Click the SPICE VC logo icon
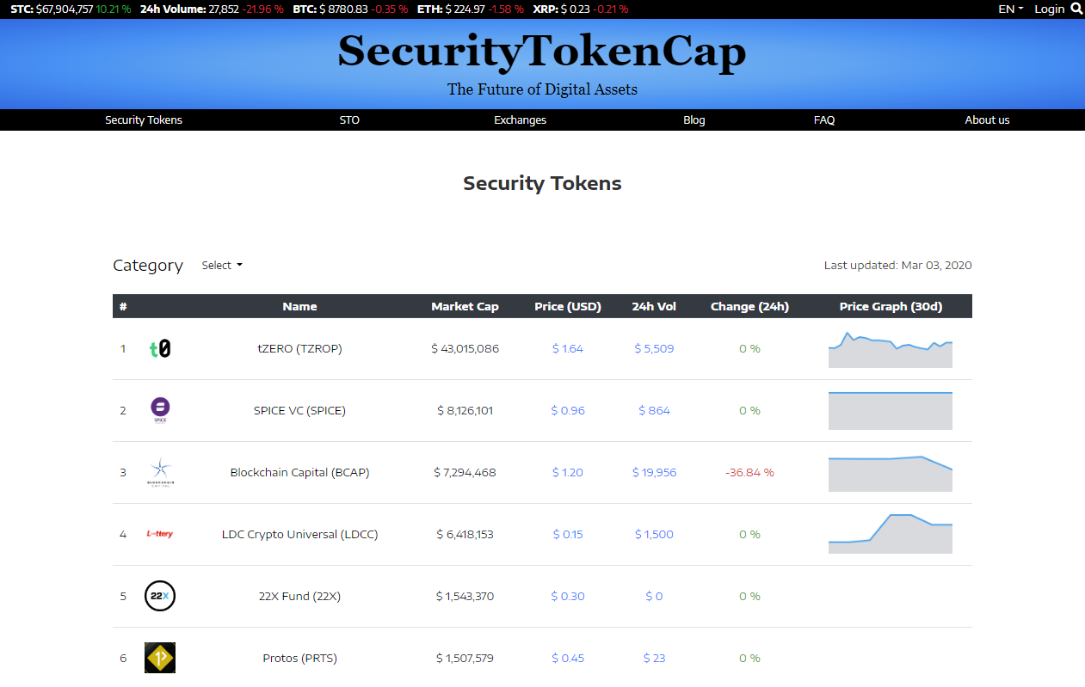Image resolution: width=1085 pixels, height=687 pixels. (160, 410)
